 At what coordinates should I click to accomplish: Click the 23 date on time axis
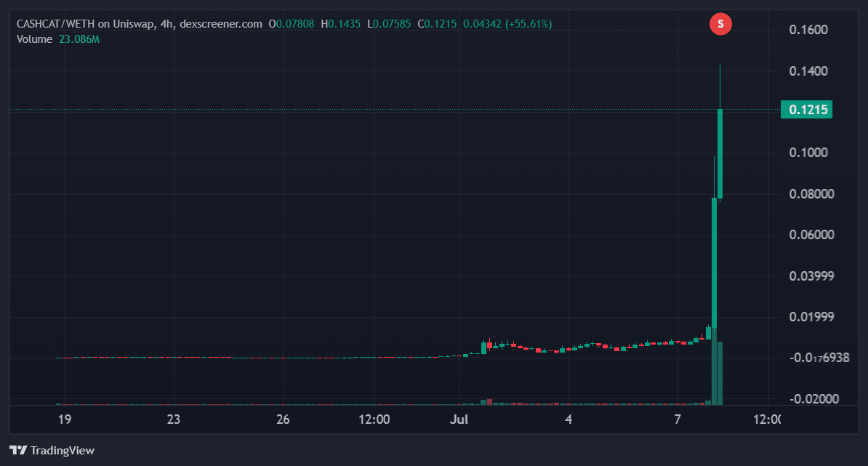point(174,419)
